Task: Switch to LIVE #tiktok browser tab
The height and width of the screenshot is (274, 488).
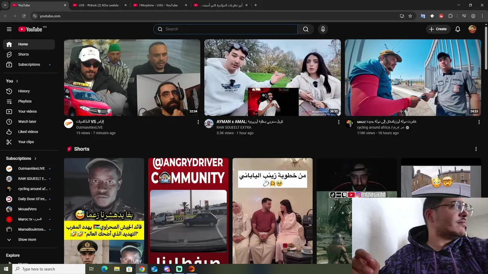Action: (x=99, y=5)
